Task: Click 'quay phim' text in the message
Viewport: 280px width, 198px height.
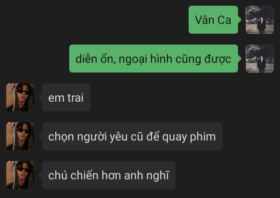Action: tap(189, 137)
